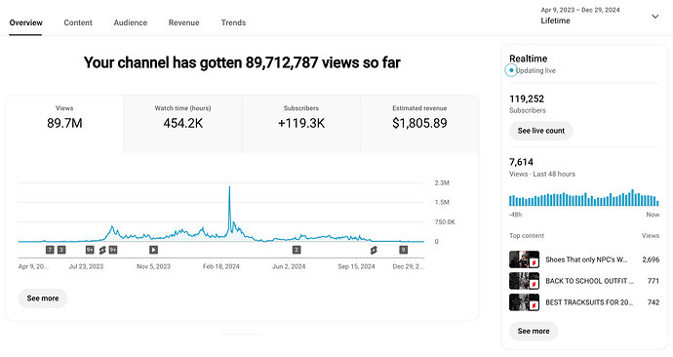Screen dimensions: 673x357
Task: Switch to the Audience tab
Action: 130,22
